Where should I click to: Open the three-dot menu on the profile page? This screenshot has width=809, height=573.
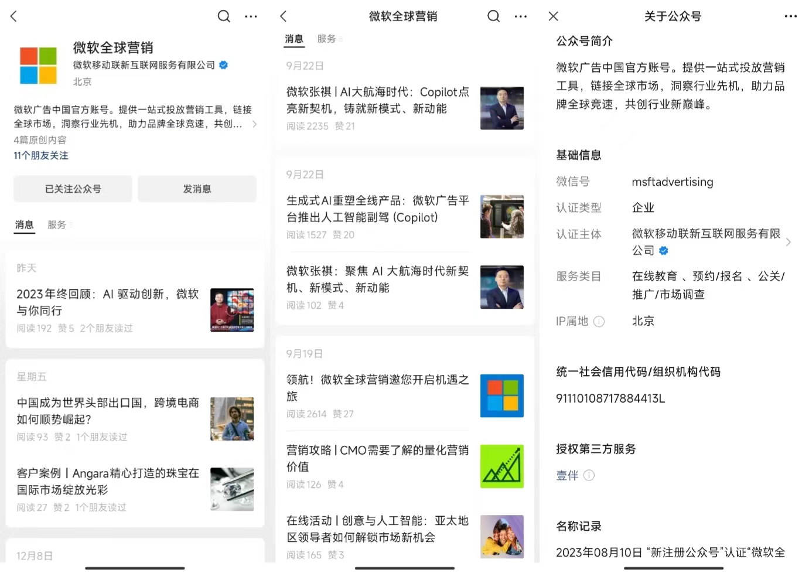click(x=251, y=16)
